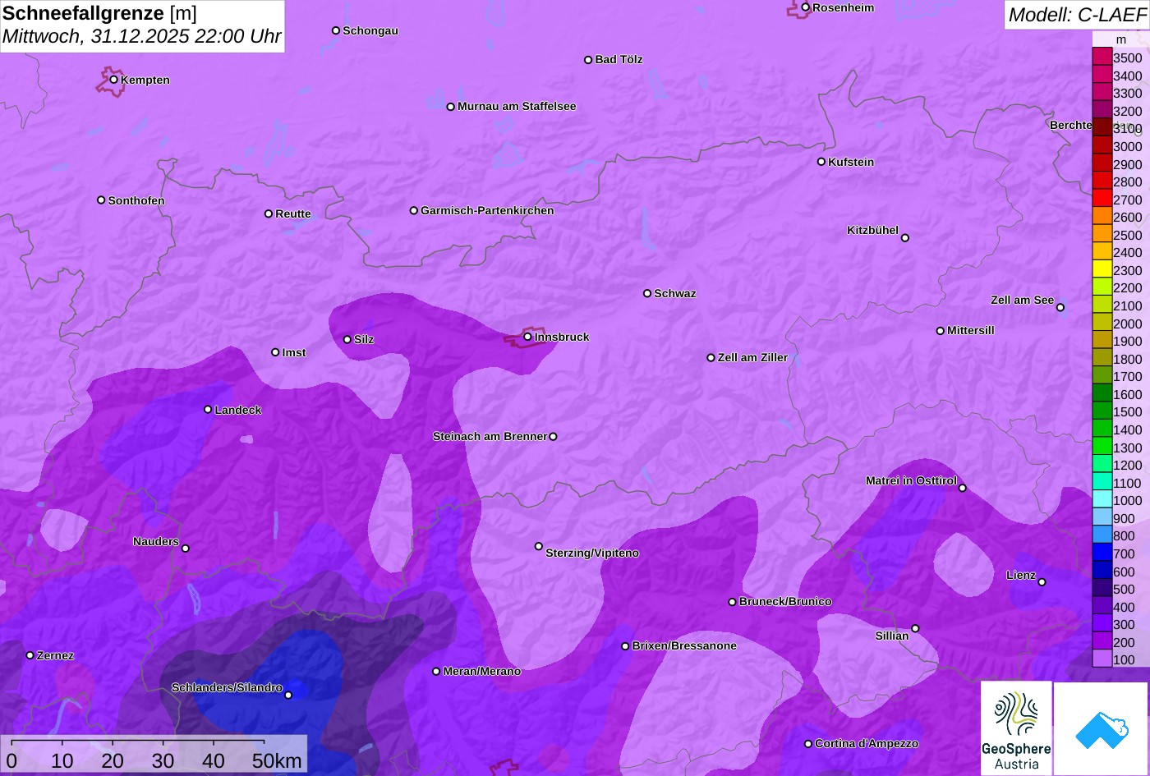Viewport: 1150px width, 776px height.
Task: Click the "Schlanders/Silandro" label
Action: [x=227, y=687]
